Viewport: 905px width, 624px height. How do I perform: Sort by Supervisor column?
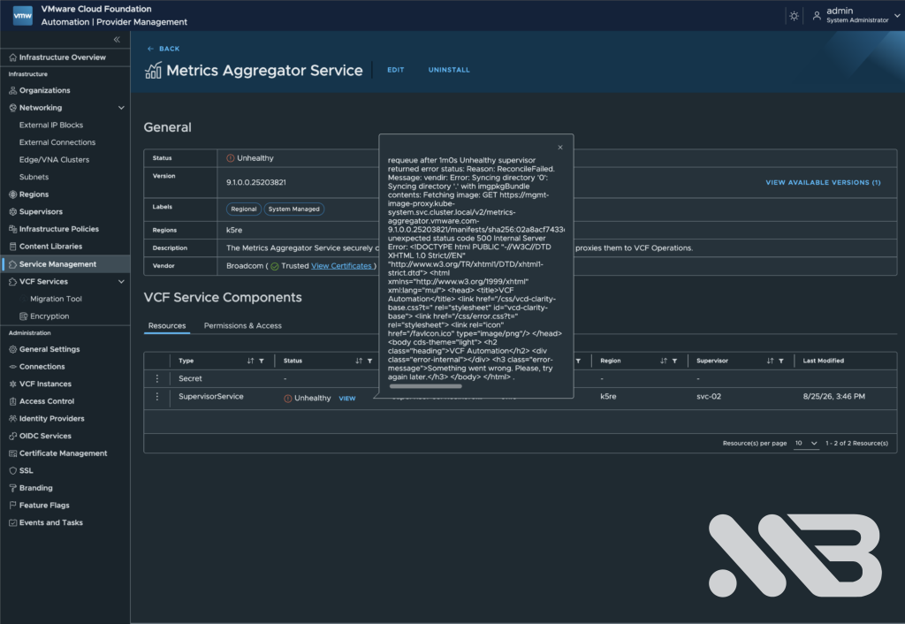770,361
